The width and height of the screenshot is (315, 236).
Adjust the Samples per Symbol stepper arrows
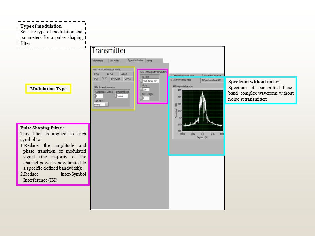tap(94, 96)
